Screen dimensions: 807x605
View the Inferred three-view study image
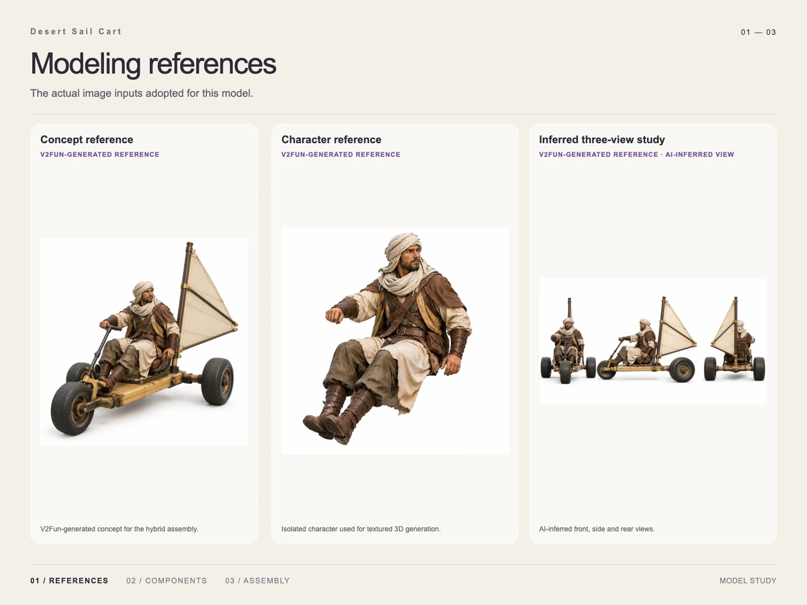653,341
